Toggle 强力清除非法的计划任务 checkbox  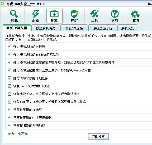click(9, 78)
